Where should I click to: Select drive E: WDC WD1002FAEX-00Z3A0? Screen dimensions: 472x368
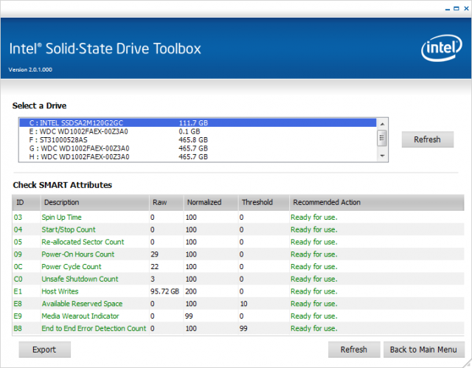tap(198, 131)
